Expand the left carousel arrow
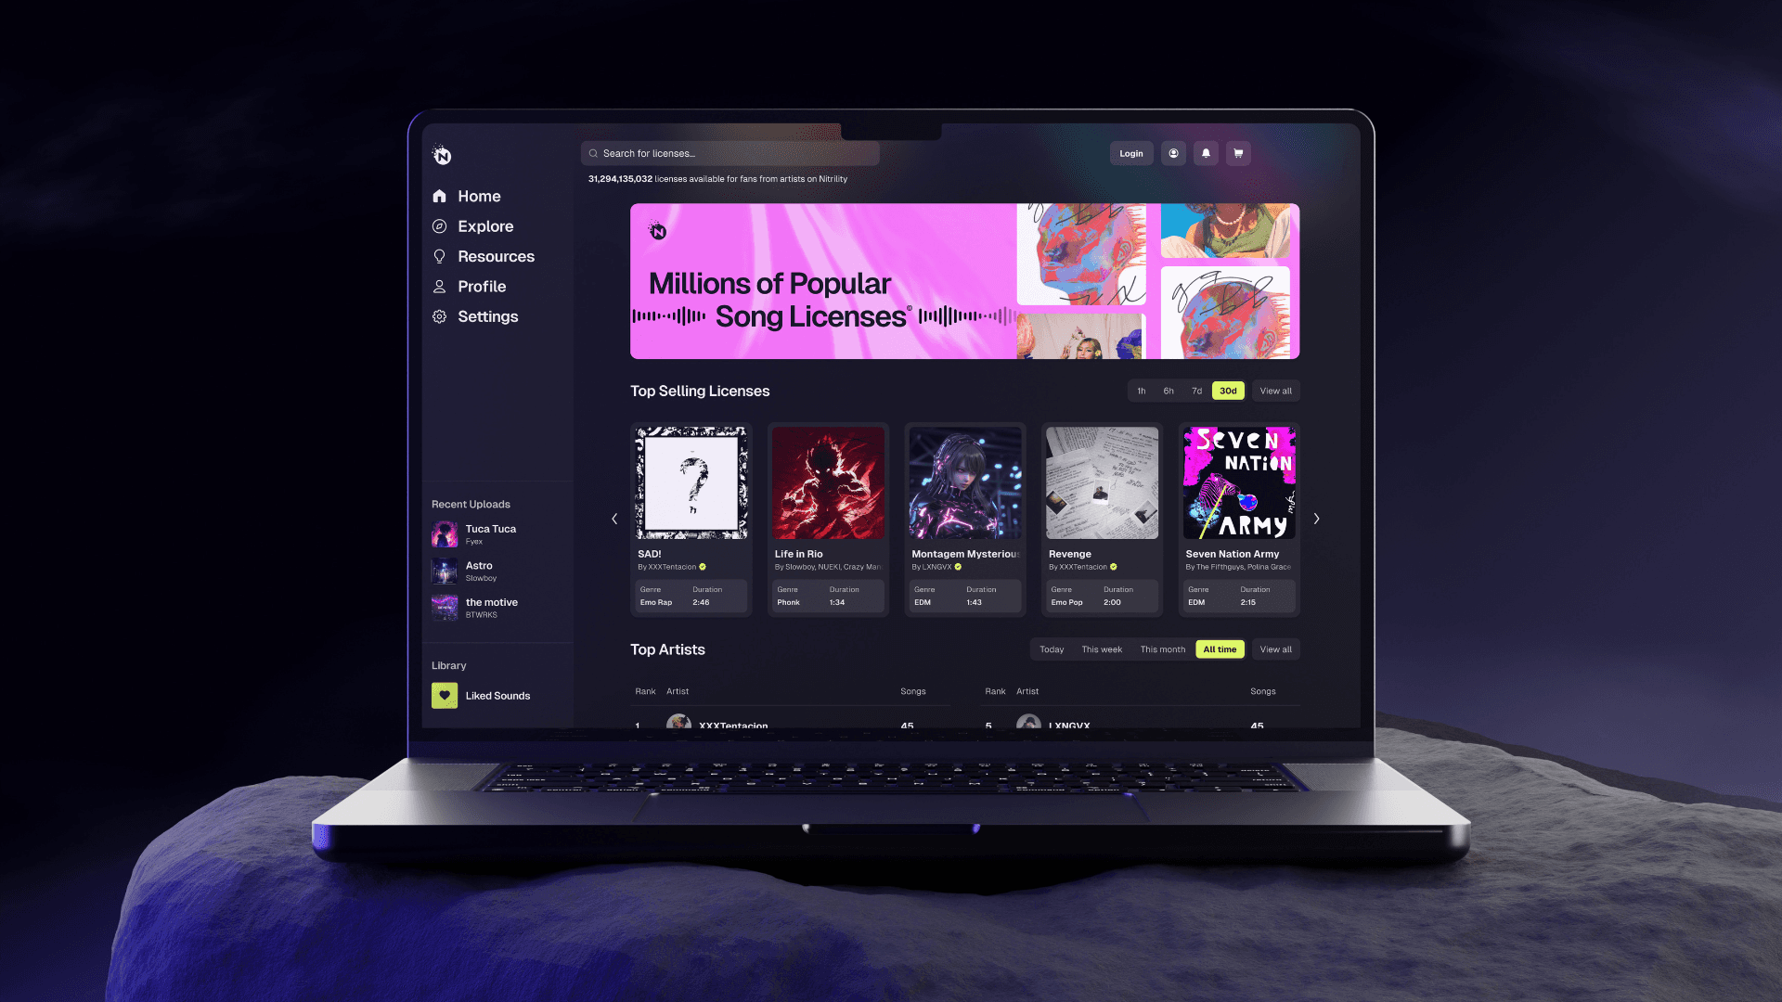This screenshot has height=1002, width=1782. 614,519
